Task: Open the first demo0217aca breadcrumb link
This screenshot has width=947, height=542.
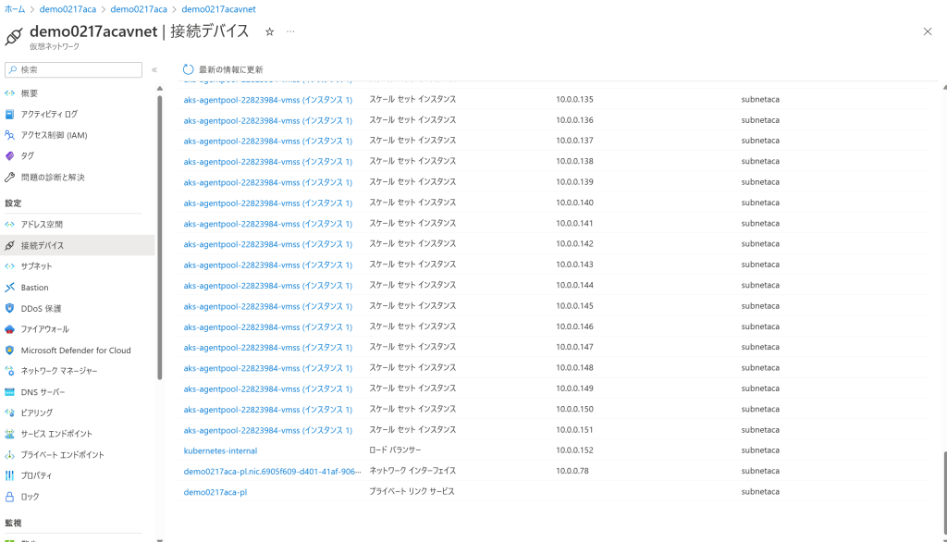Action: click(x=68, y=9)
